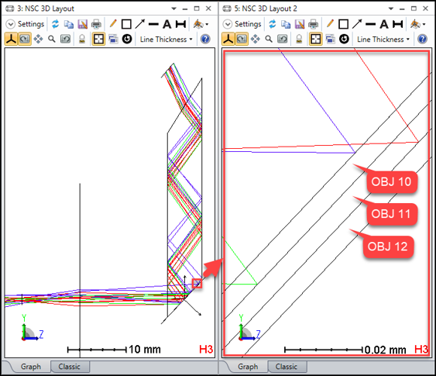Add text annotation with A tool in right window
The image size is (436, 376).
(x=384, y=24)
